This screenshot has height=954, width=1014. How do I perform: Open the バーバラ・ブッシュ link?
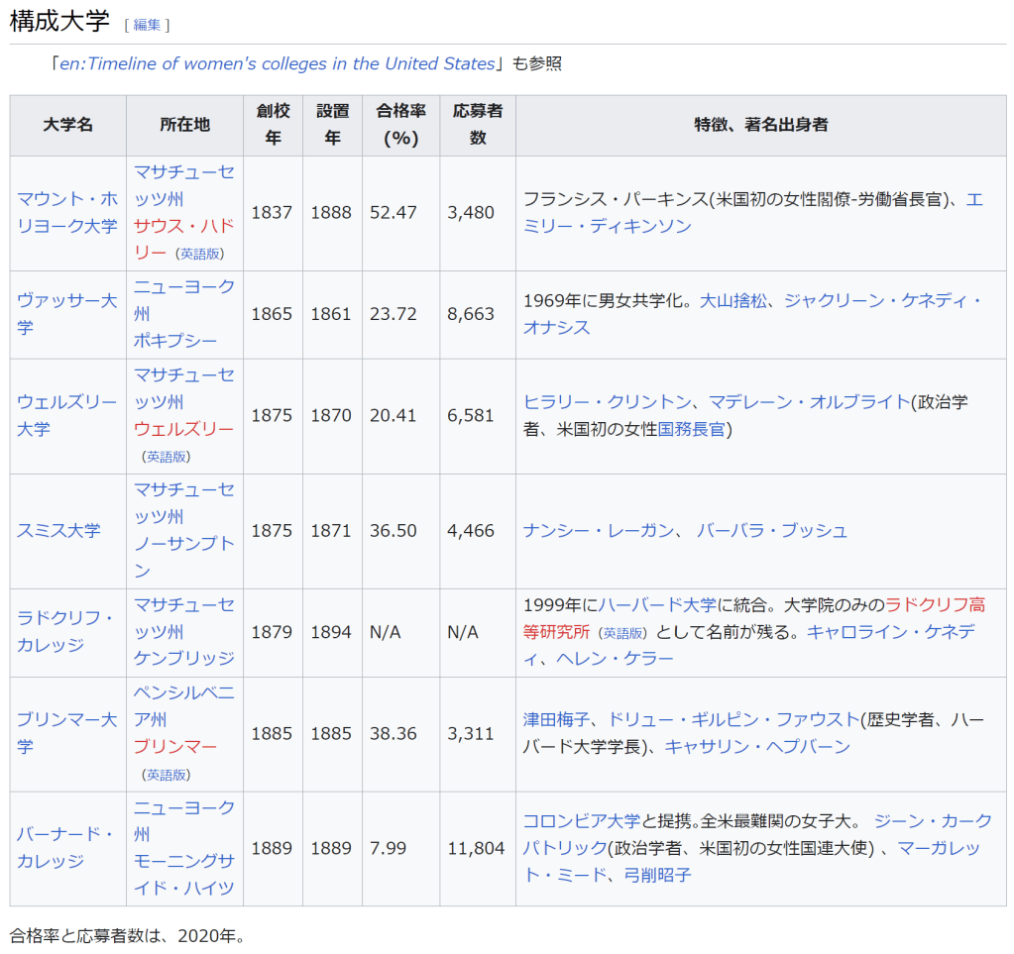point(772,531)
